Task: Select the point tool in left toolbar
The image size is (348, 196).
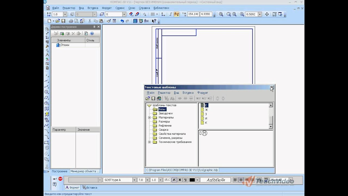Action: click(x=47, y=75)
